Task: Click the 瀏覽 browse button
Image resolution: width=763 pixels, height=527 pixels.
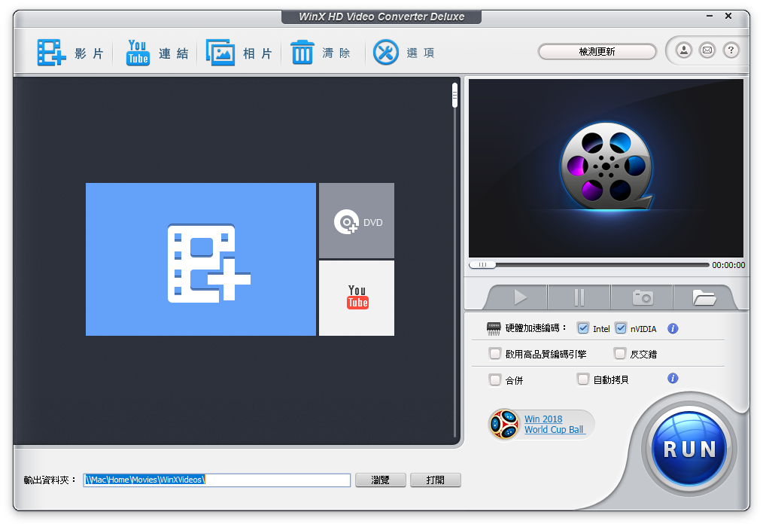Action: (381, 480)
